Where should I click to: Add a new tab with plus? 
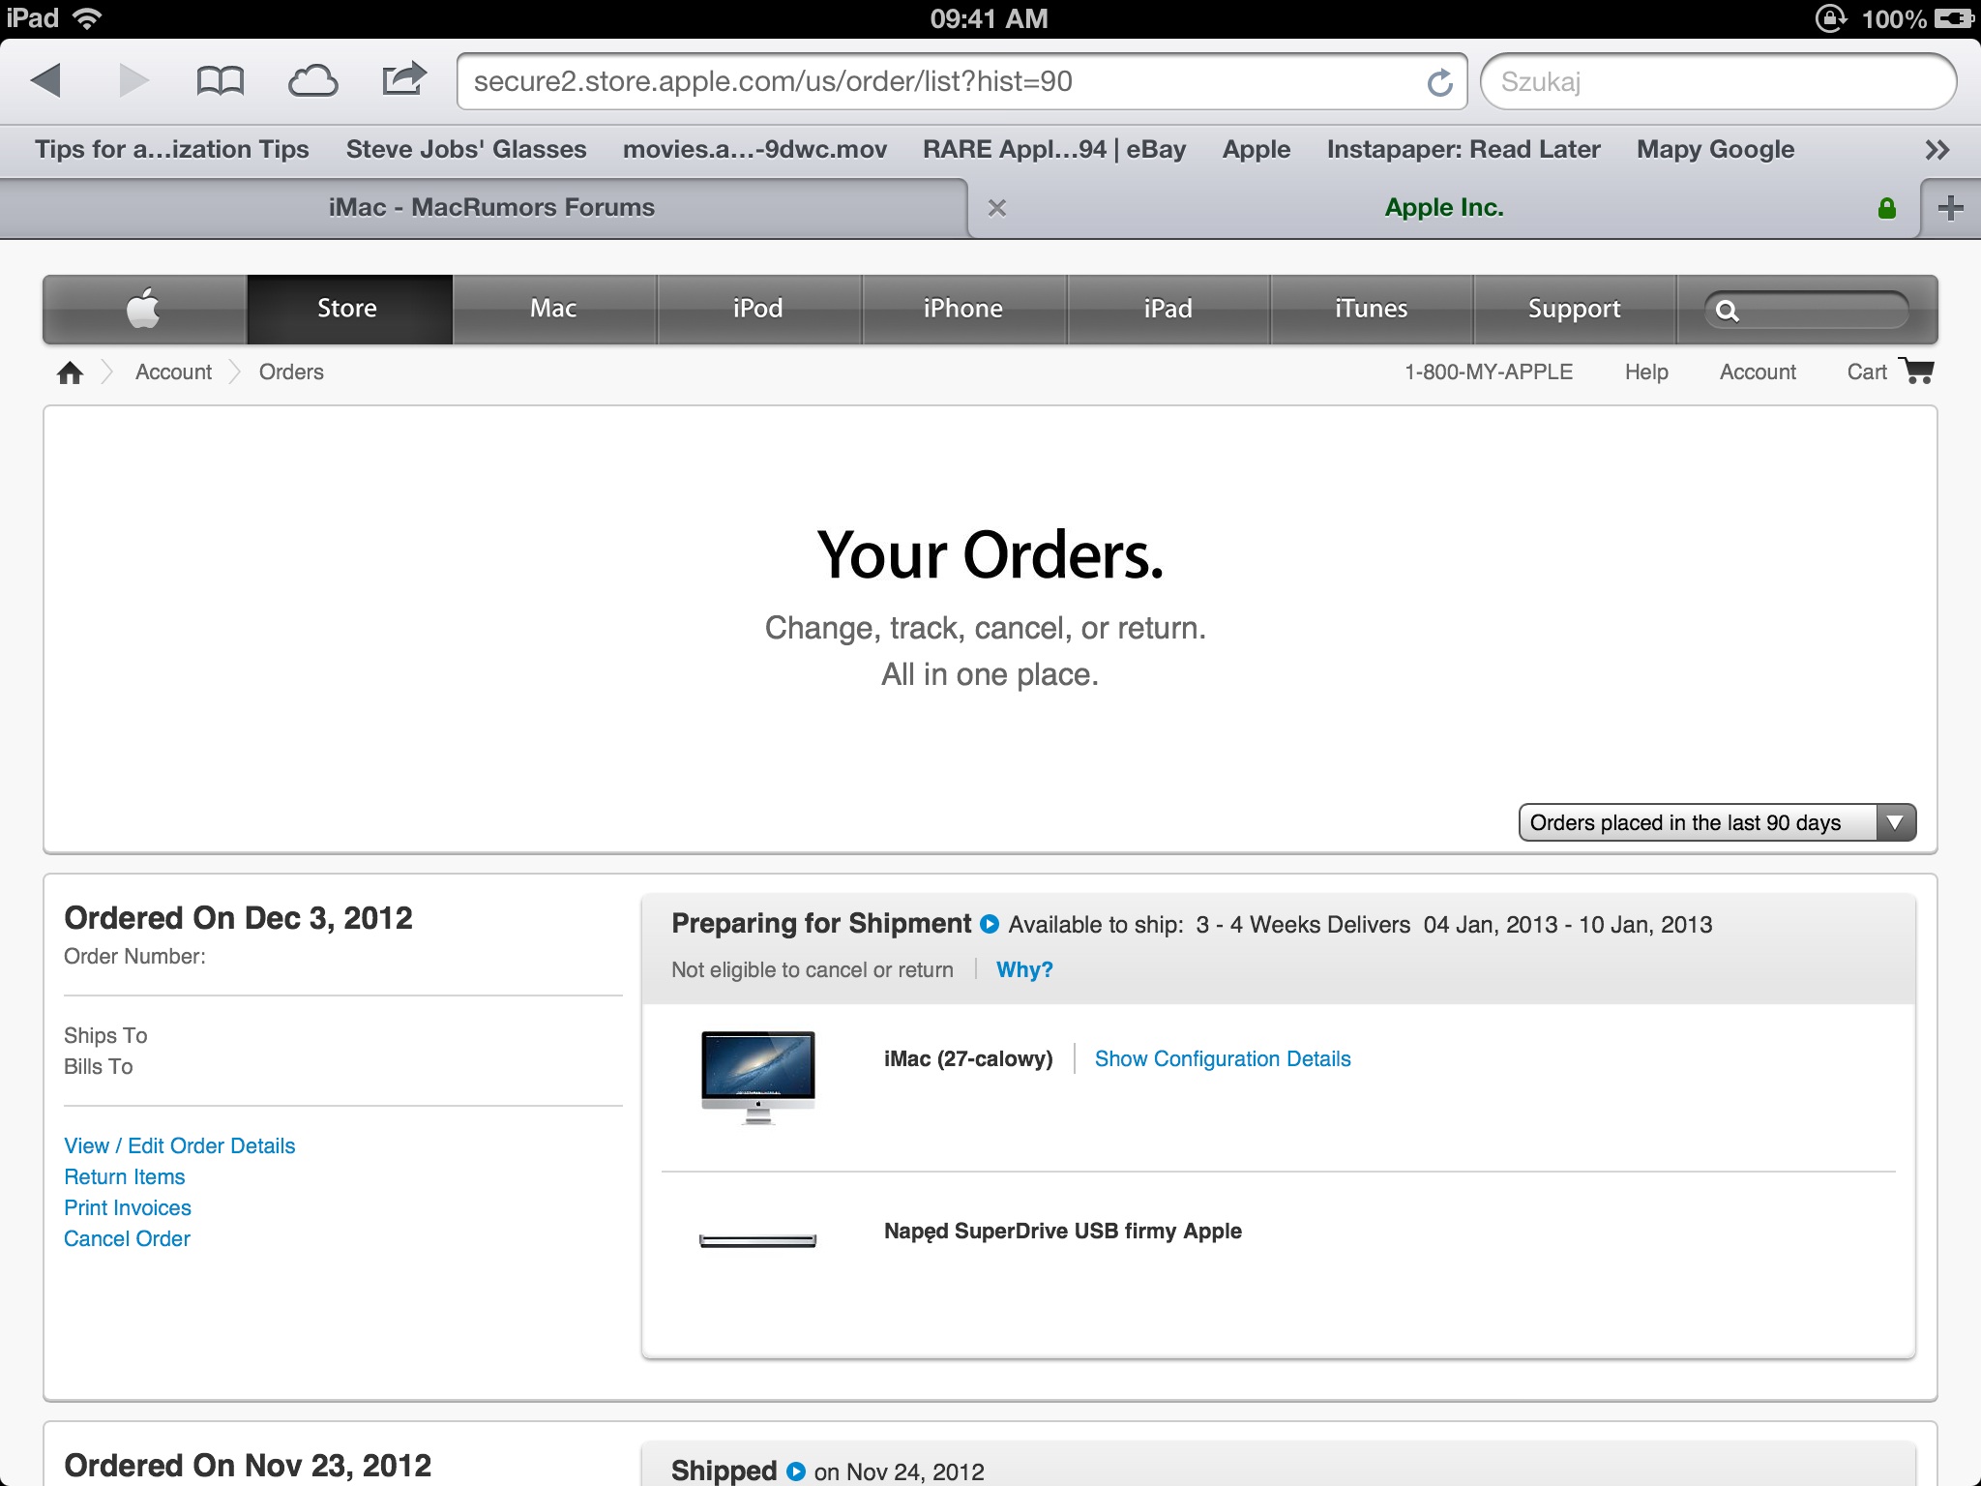pyautogui.click(x=1950, y=208)
